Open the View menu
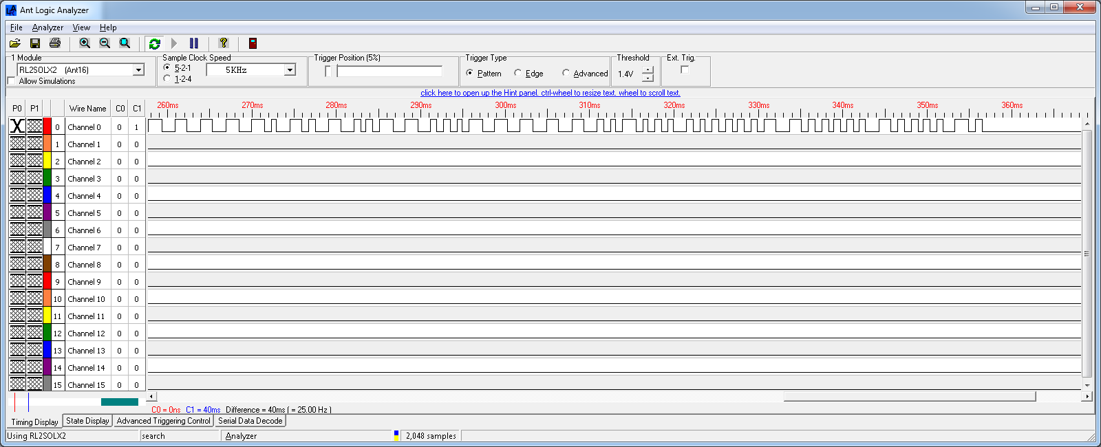The image size is (1101, 447). (81, 28)
